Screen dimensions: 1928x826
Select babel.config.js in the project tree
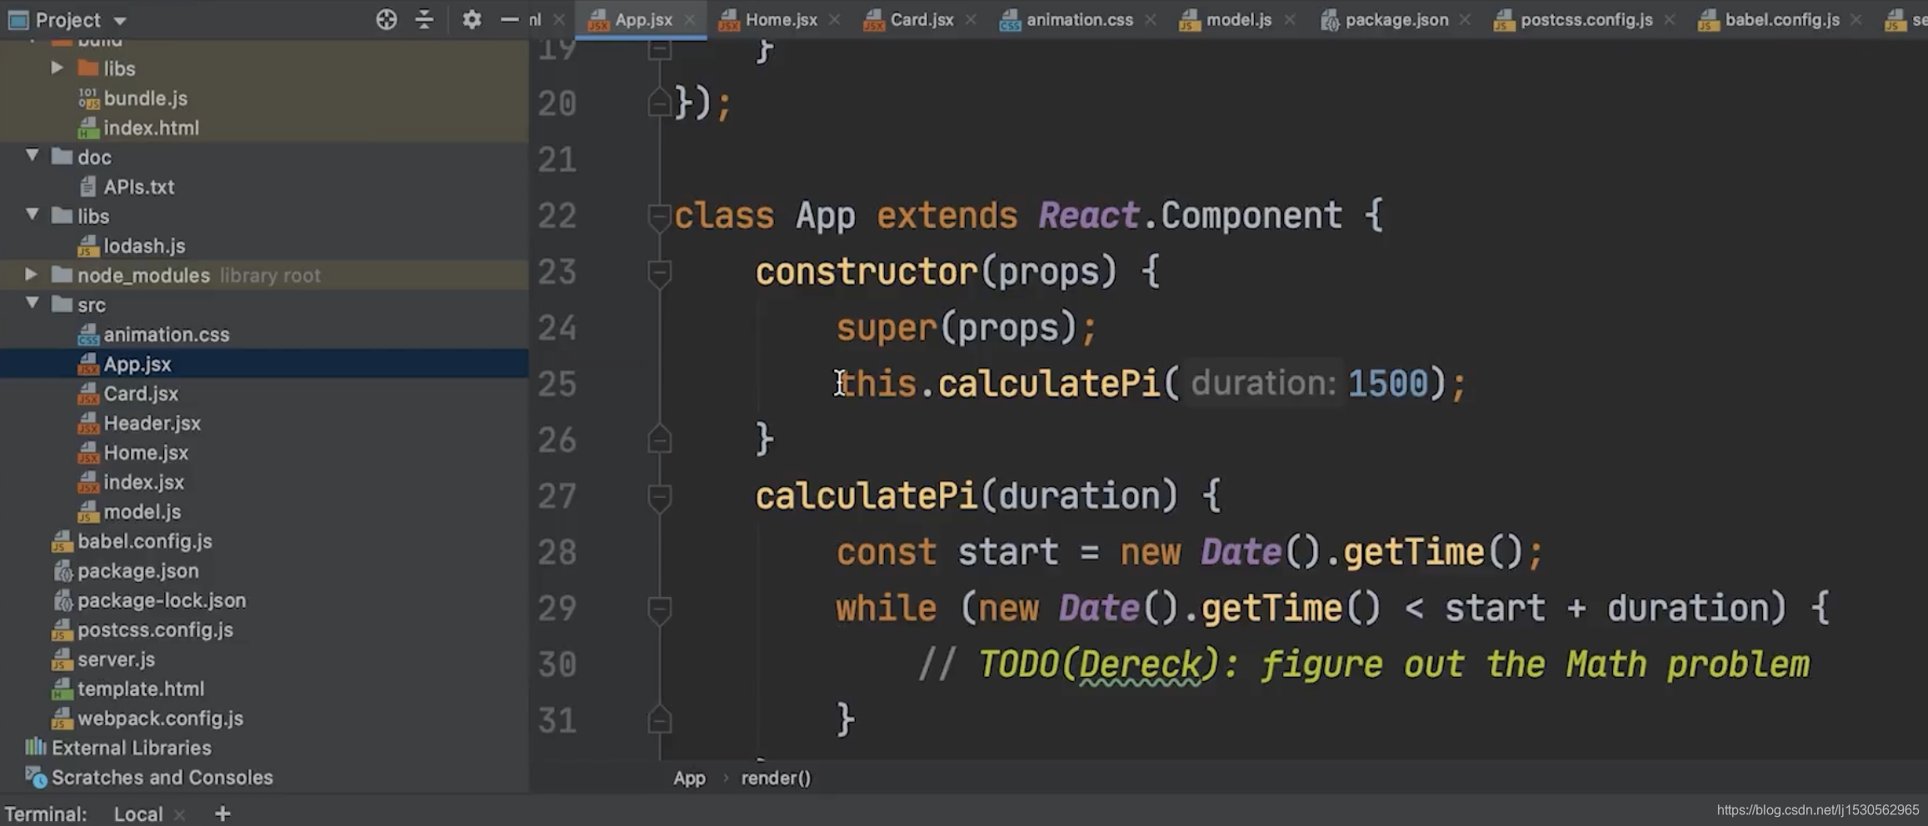pyautogui.click(x=144, y=541)
